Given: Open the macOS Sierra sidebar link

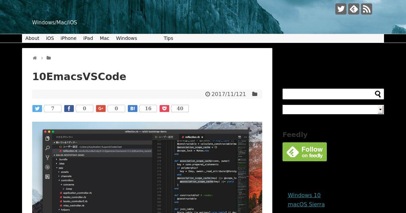Looking at the screenshot, I should (x=306, y=204).
